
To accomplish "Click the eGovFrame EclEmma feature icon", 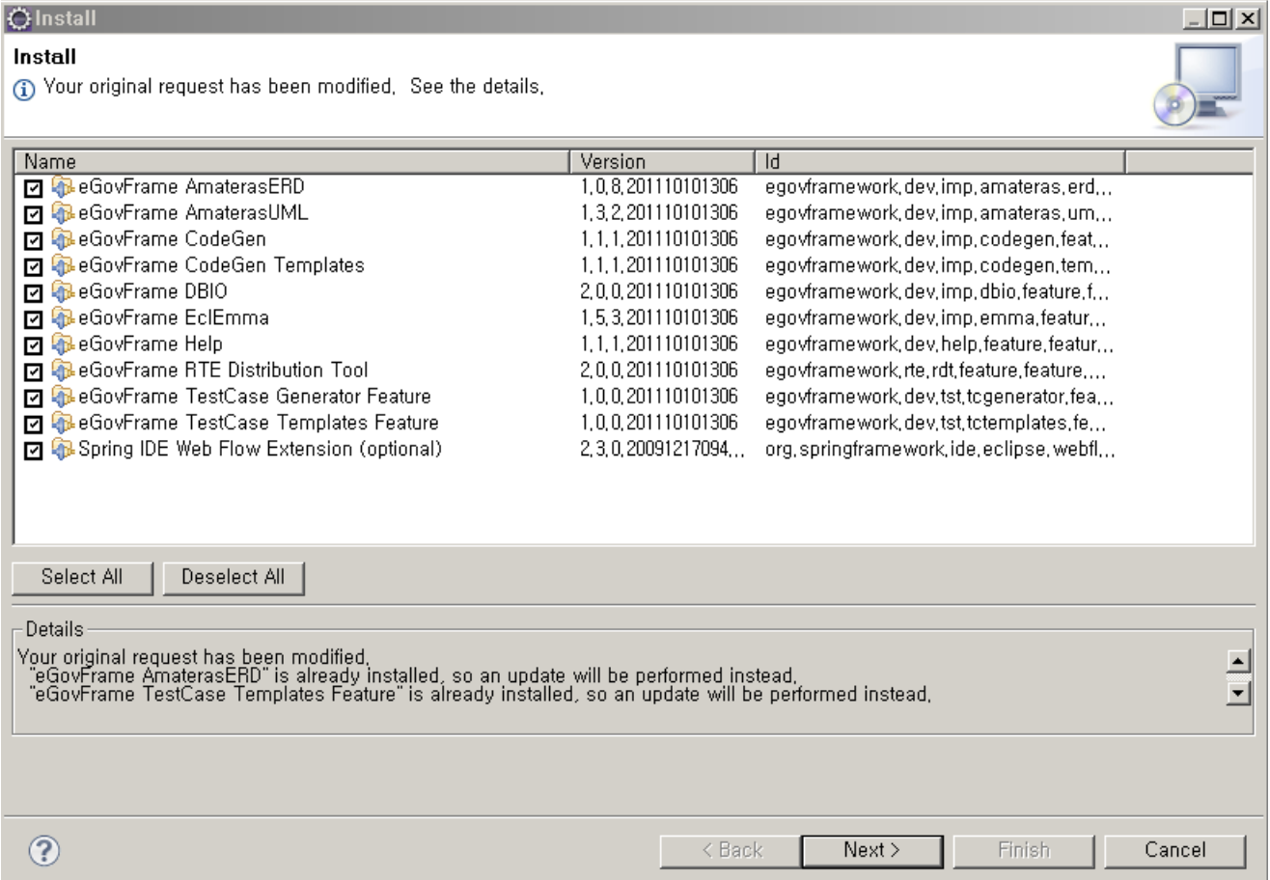I will pos(63,317).
